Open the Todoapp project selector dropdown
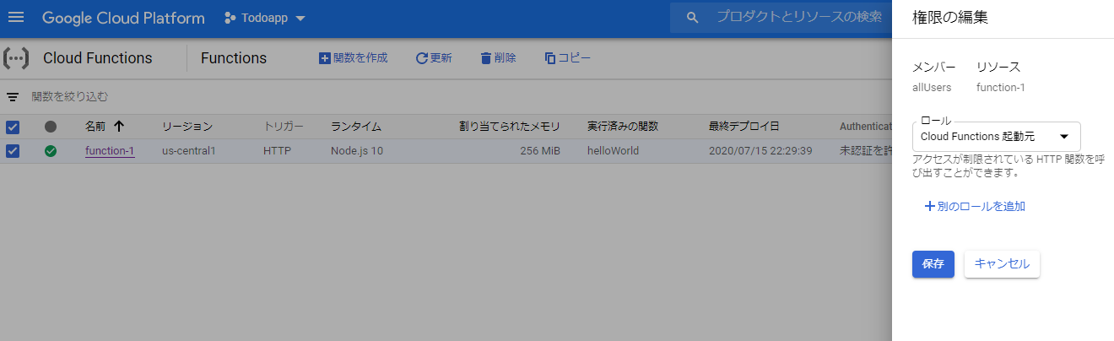 (x=265, y=18)
